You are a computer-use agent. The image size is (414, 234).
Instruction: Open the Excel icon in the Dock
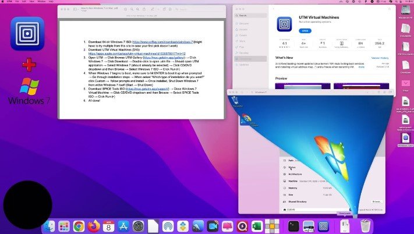pyautogui.click(x=257, y=226)
